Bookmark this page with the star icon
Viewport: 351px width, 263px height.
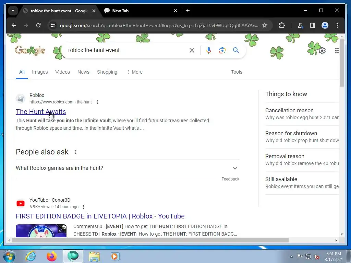[265, 25]
